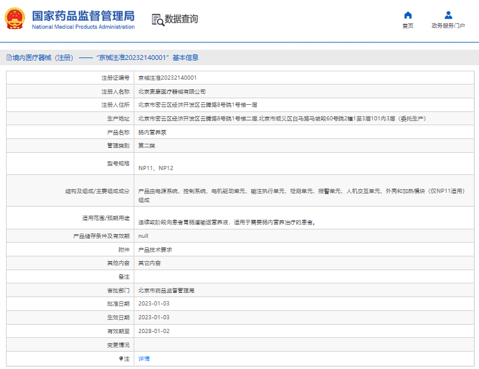Click National Medical Products Administration text
479x369 pixels.
[x=83, y=27]
